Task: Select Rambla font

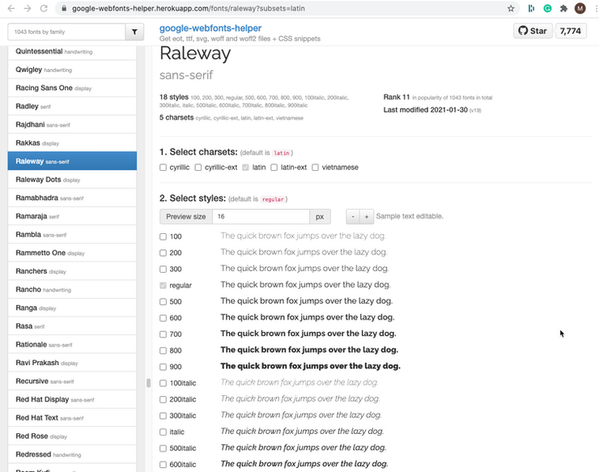Action: point(72,235)
